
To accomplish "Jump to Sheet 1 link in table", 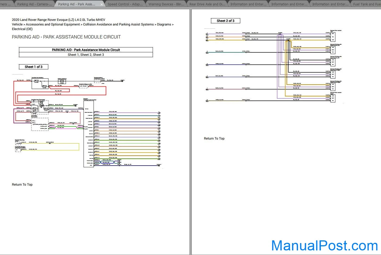I will [73, 55].
